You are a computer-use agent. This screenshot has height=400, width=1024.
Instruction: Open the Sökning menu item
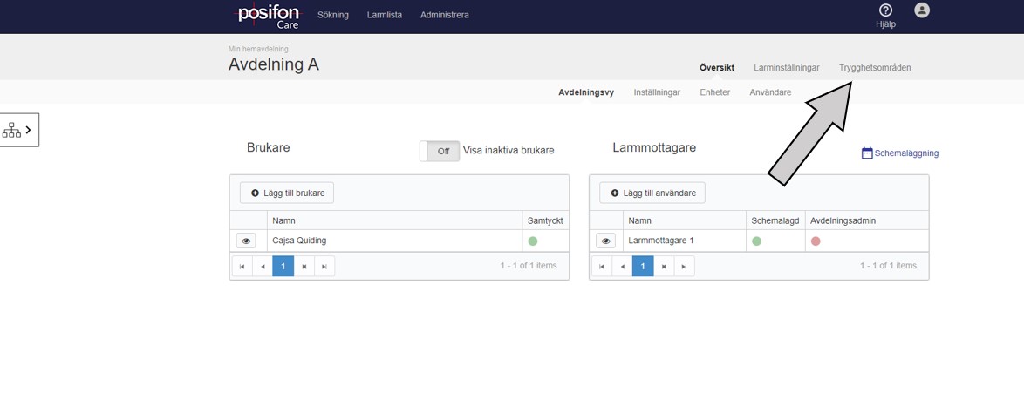332,15
